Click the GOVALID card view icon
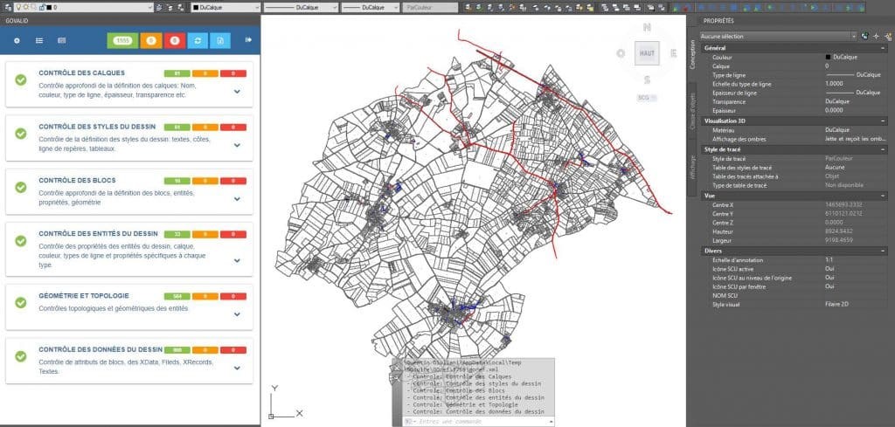Screen dimensions: 895x427 point(62,40)
